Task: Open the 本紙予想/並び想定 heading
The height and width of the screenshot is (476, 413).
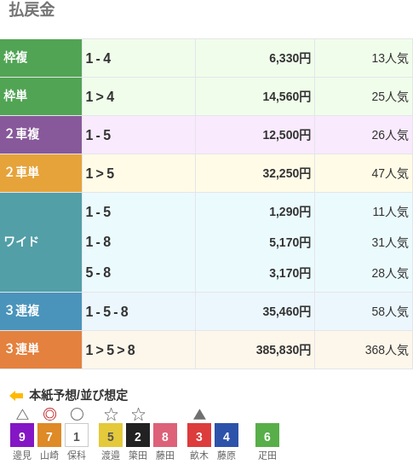Action: tap(78, 395)
